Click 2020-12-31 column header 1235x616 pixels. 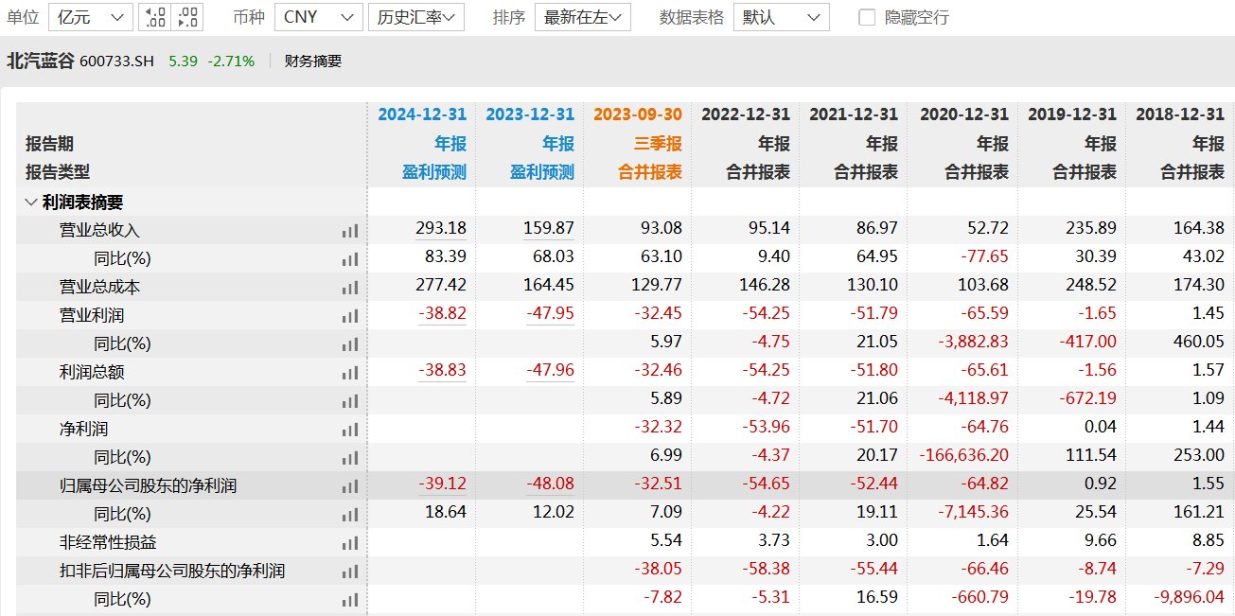point(964,114)
